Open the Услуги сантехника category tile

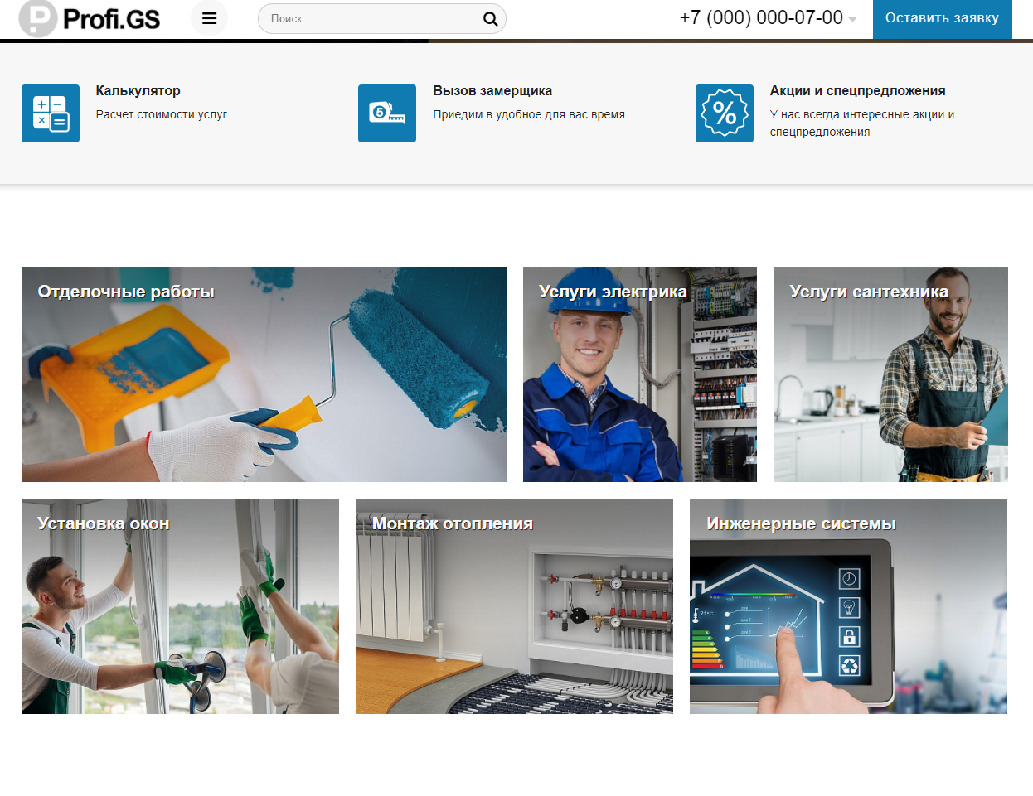click(x=890, y=374)
